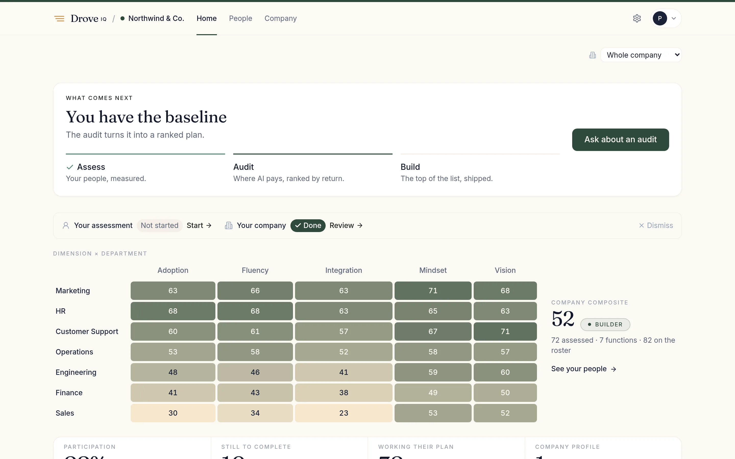
Task: Click the P user avatar
Action: pos(660,19)
